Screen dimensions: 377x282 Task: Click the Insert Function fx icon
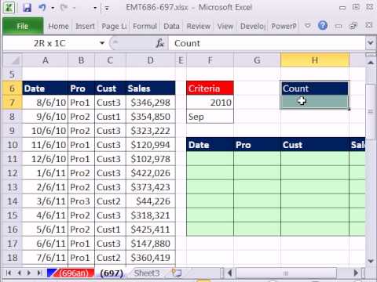click(159, 43)
